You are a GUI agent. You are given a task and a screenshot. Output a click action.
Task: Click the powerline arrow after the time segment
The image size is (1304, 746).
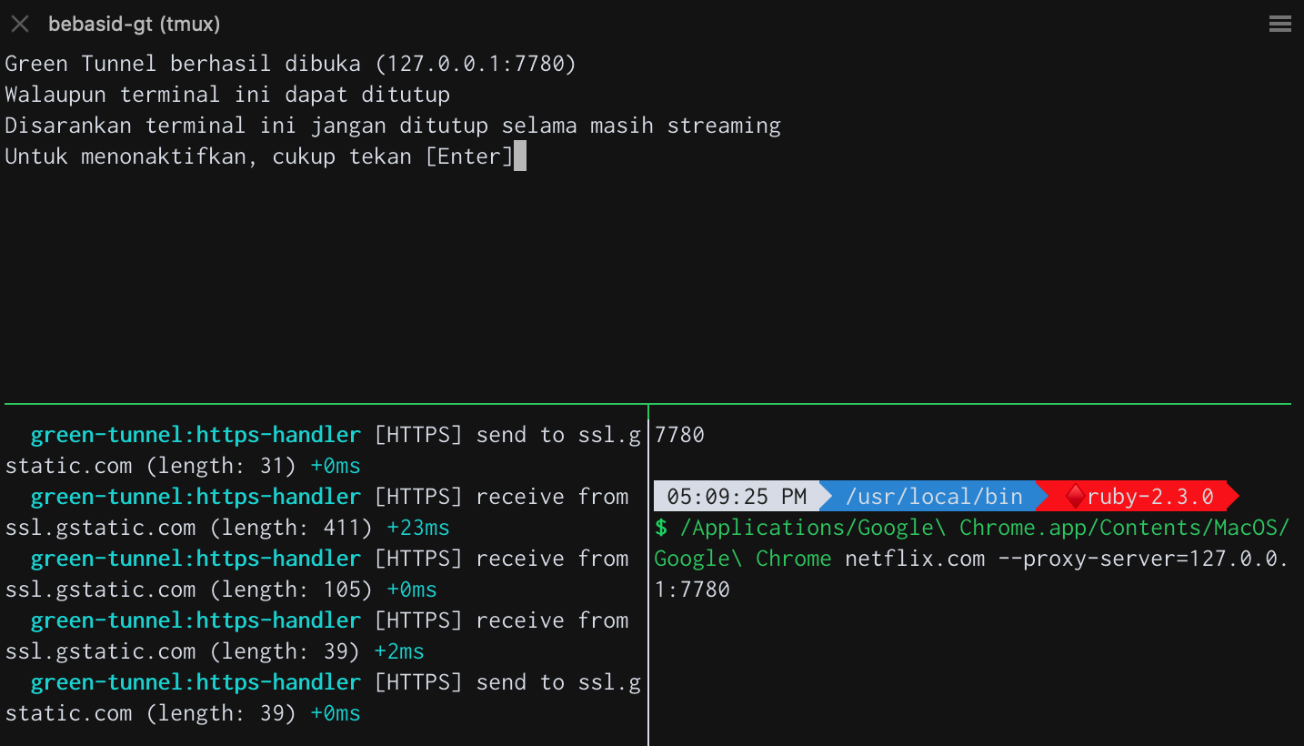point(825,496)
